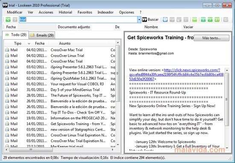235x163 pixels.
Task: Click the preview pane scroll-down arrow
Action: 227,148
